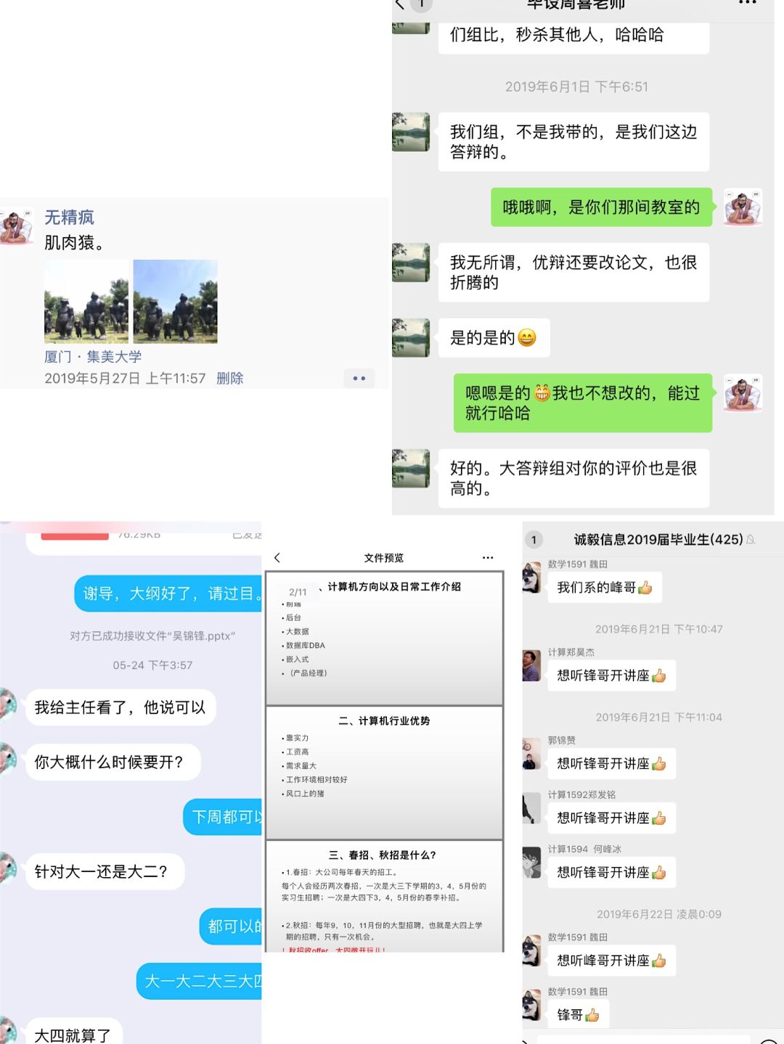
Task: Select 计算1594 何峰冰's 想听锋哥开讲座 message
Action: [612, 872]
